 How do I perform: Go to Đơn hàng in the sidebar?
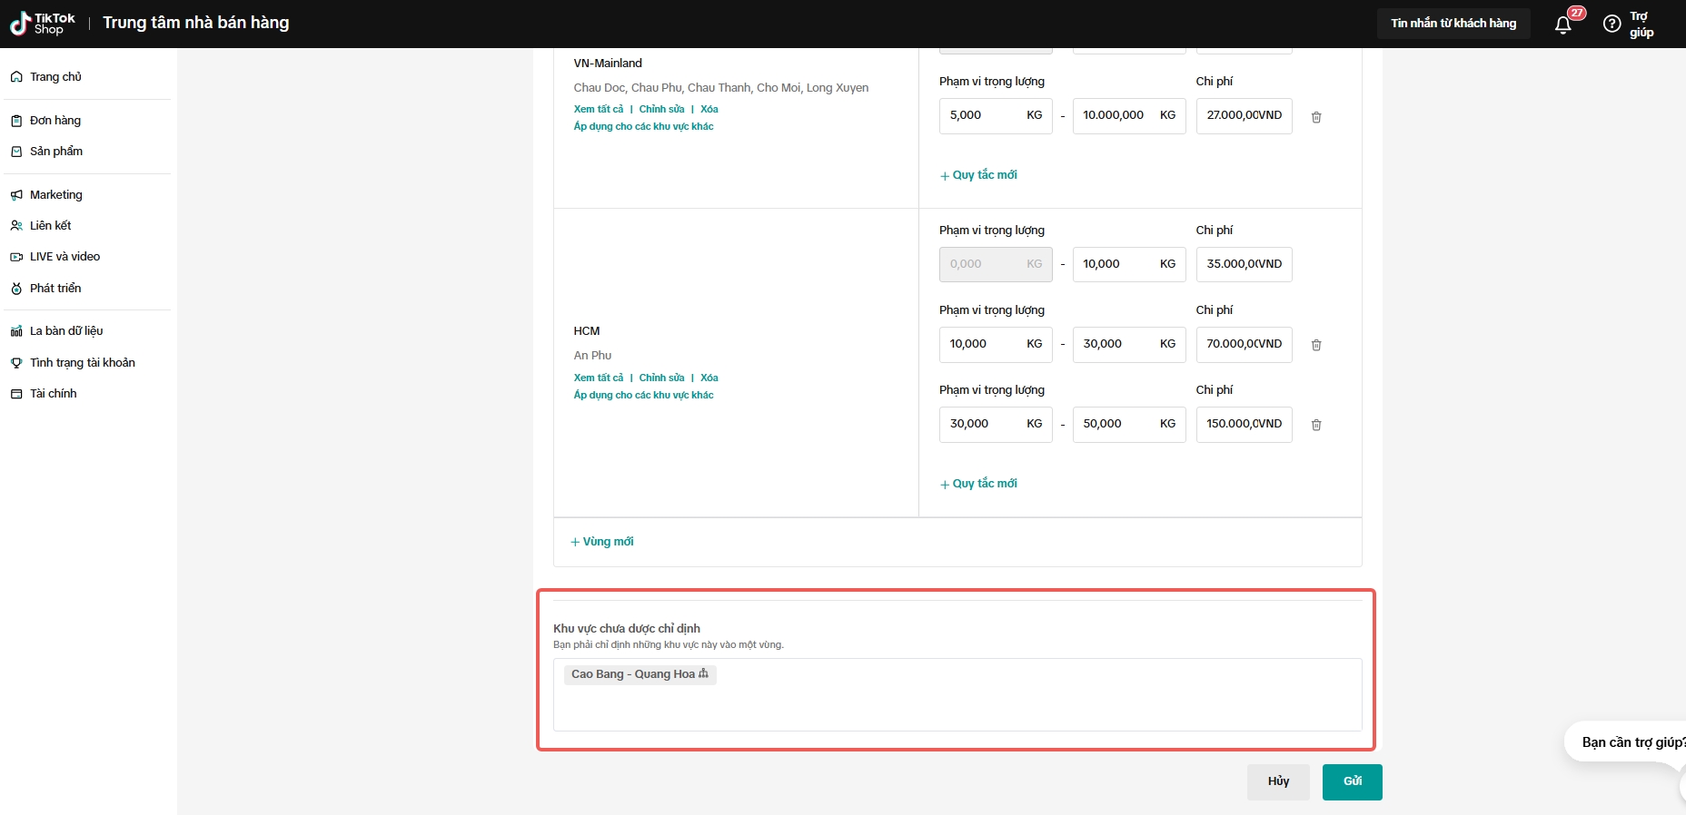pyautogui.click(x=55, y=121)
